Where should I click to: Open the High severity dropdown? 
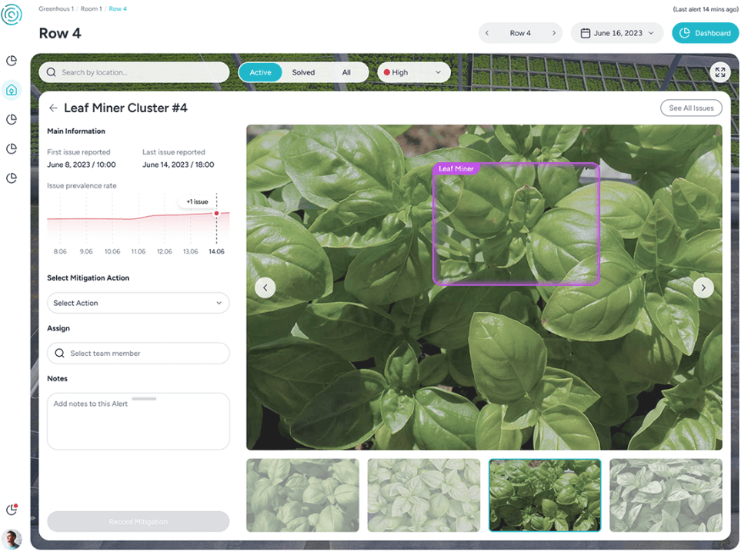[x=413, y=72]
